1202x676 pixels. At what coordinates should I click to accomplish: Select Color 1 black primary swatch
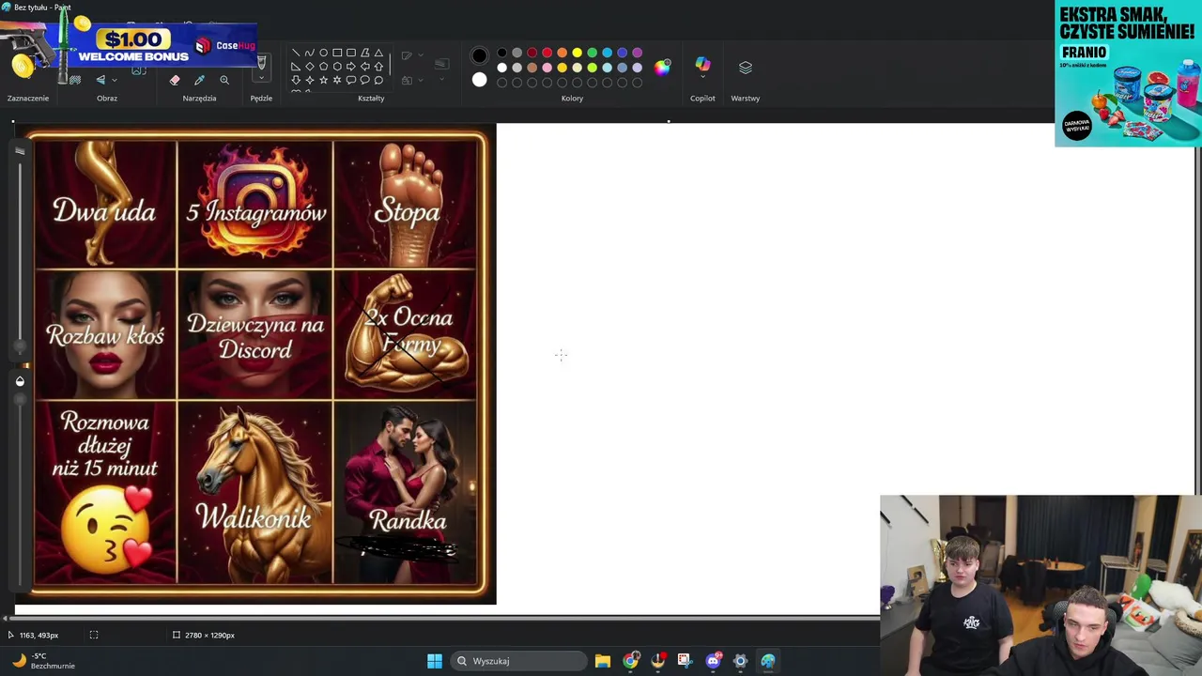480,55
